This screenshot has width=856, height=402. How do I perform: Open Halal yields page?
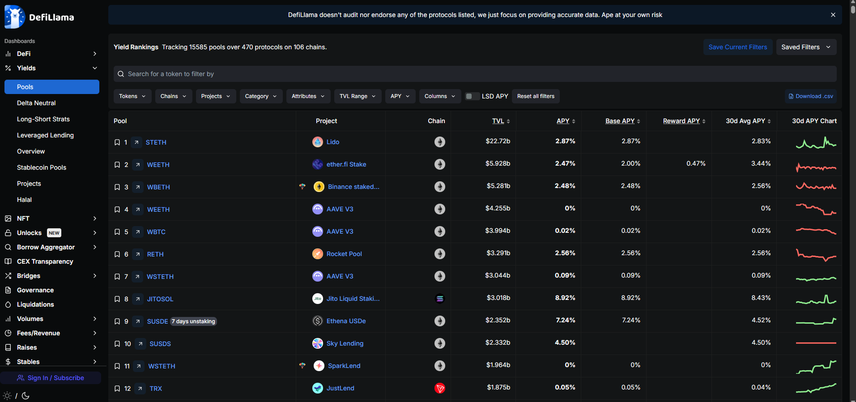click(24, 200)
